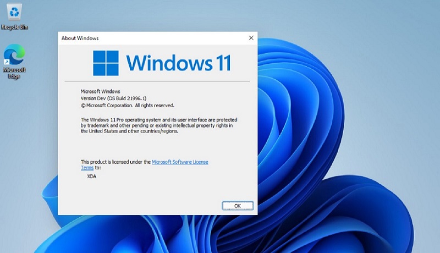Click the Version Dev OS Build line
This screenshot has width=440, height=253.
pyautogui.click(x=115, y=98)
